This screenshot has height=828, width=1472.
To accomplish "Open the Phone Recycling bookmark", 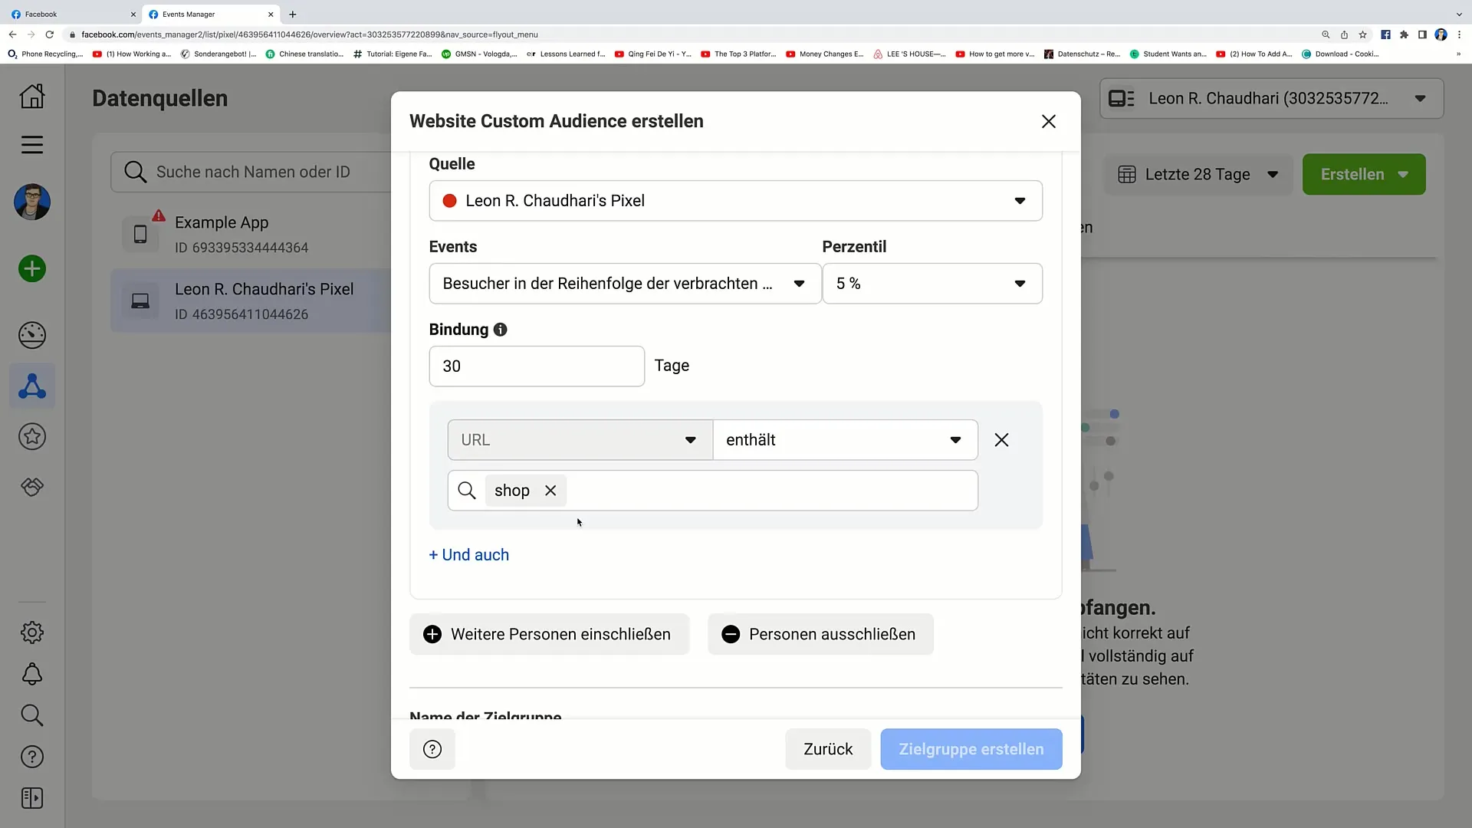I will tap(45, 54).
